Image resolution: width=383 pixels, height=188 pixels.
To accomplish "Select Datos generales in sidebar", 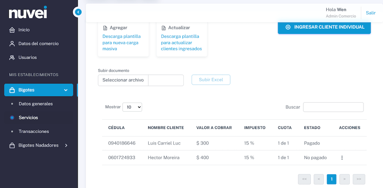I will tap(36, 104).
